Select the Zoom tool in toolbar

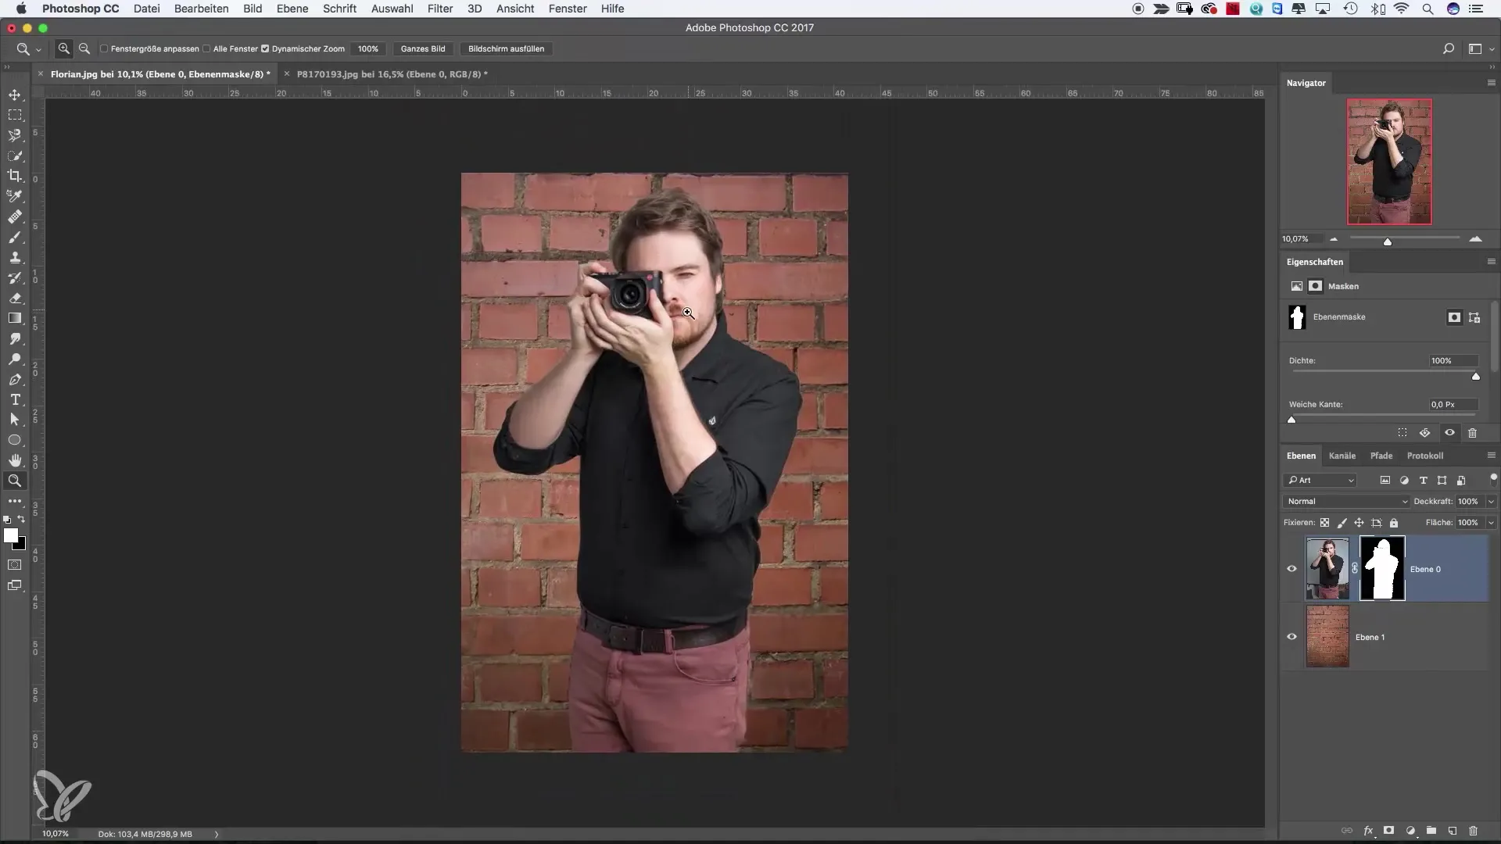pos(15,481)
